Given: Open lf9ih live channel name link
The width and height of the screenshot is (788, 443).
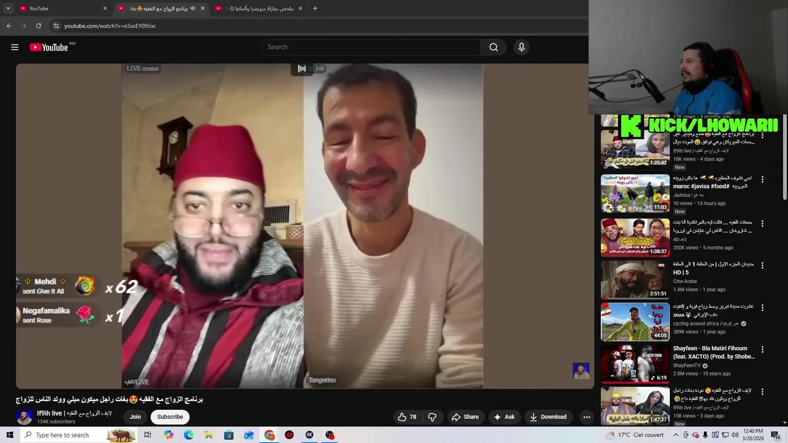Looking at the screenshot, I should (x=74, y=413).
